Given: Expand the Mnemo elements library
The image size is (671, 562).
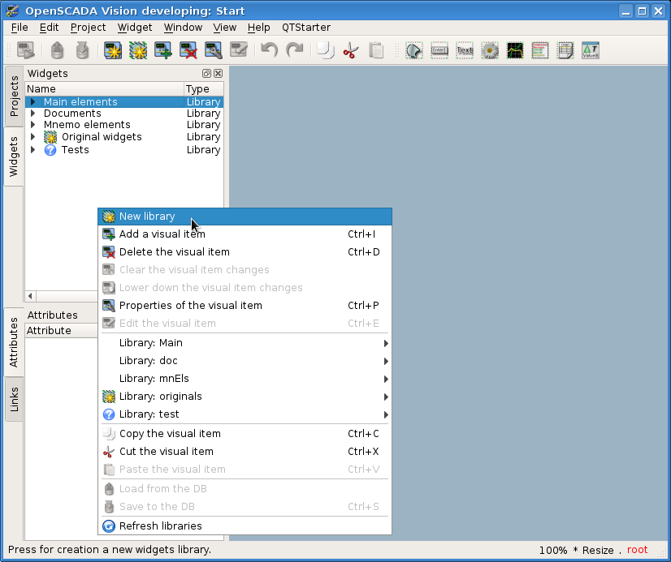Looking at the screenshot, I should pyautogui.click(x=33, y=125).
